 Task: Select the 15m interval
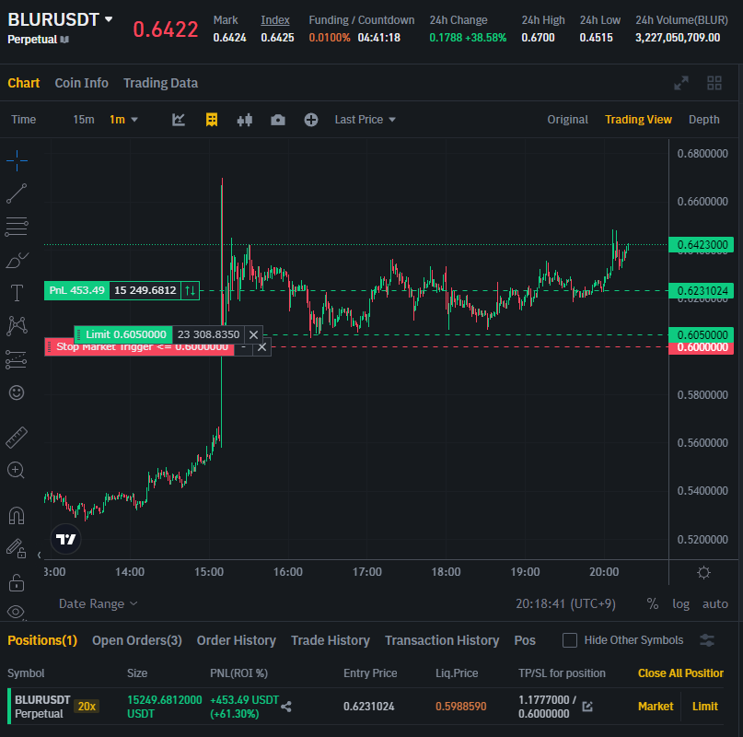point(84,120)
